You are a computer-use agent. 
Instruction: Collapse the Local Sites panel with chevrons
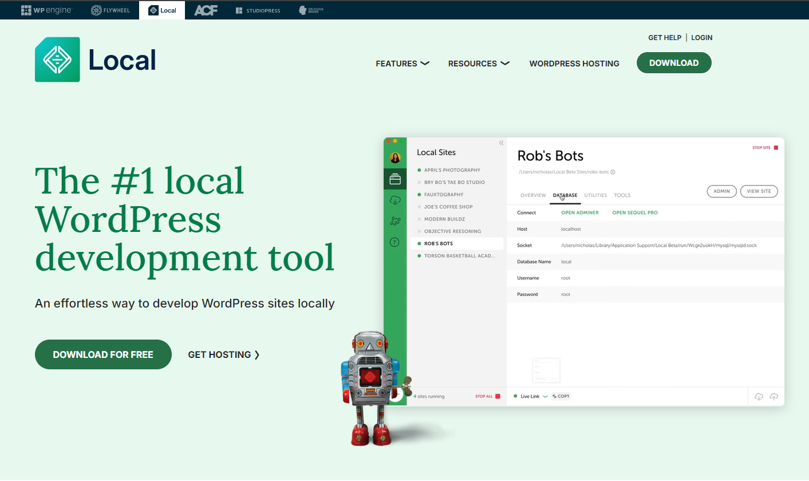tap(501, 143)
